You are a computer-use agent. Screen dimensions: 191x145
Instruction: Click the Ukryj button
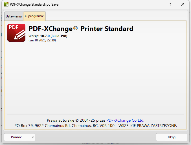pos(172,137)
